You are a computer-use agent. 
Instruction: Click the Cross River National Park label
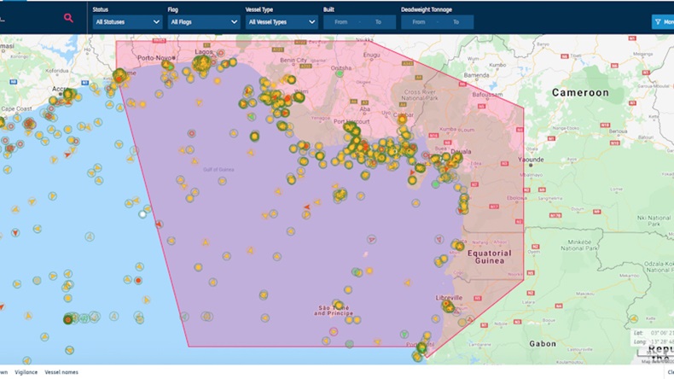pos(420,95)
